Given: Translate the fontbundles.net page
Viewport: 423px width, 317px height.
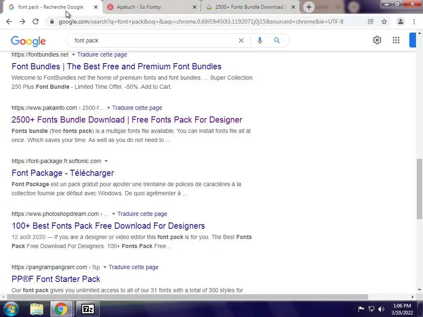Looking at the screenshot, I should click(102, 54).
